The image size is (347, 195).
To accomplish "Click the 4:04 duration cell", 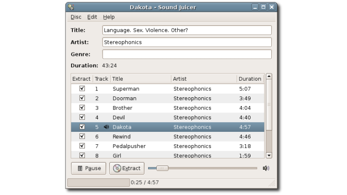I will tap(245, 108).
